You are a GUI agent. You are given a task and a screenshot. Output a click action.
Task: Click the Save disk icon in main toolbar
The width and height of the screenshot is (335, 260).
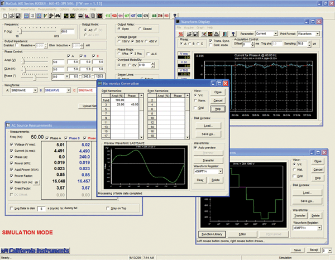(18, 16)
